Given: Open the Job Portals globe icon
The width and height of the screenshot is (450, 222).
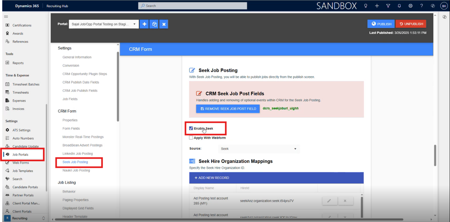Looking at the screenshot, I should [7, 155].
